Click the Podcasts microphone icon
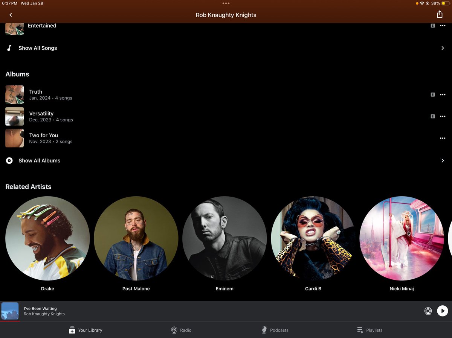This screenshot has height=338, width=452. [264, 330]
